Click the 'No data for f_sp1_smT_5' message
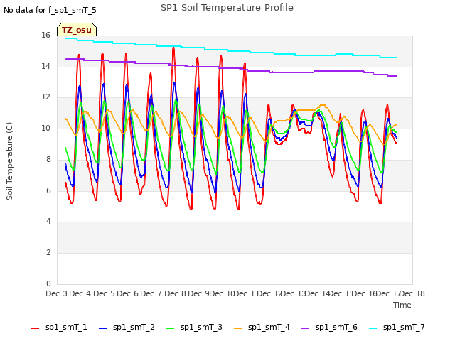This screenshot has height=341, width=455. (50, 11)
